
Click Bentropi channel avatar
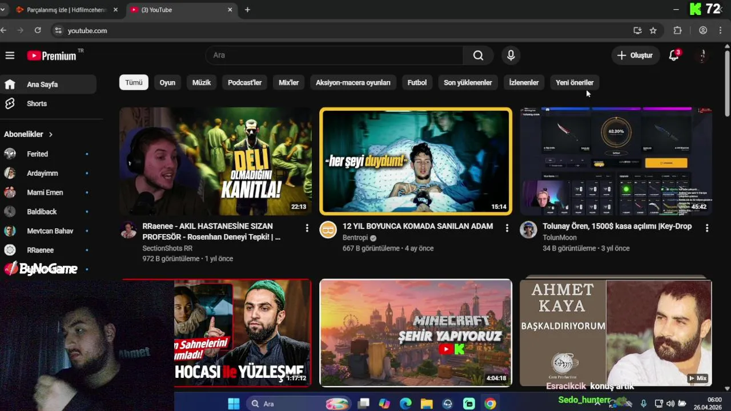tap(328, 230)
